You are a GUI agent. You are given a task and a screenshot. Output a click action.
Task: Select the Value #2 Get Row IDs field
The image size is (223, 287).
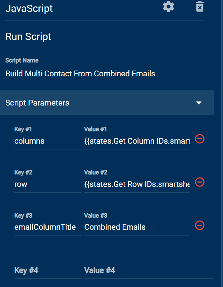(x=137, y=184)
